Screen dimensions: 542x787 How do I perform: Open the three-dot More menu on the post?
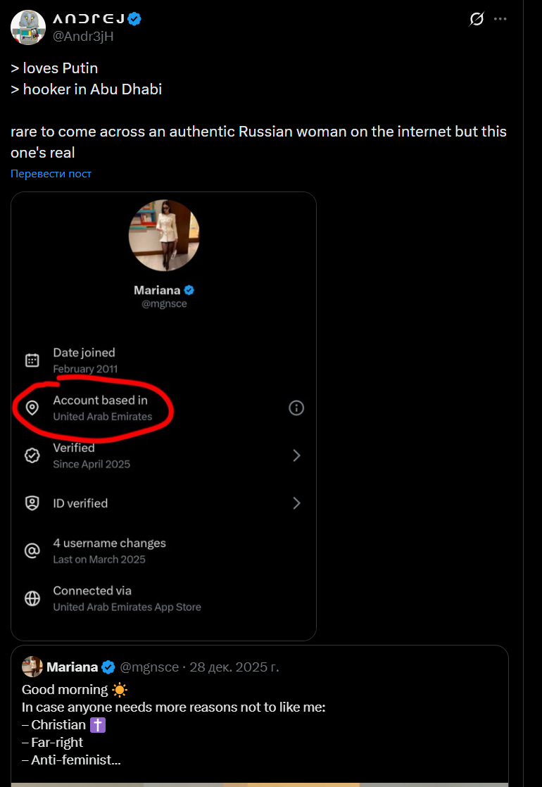[x=500, y=19]
